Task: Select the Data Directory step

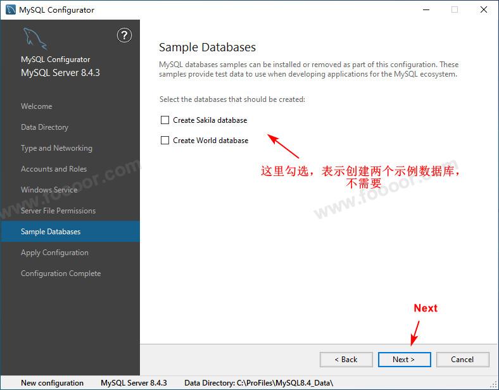Action: coord(44,127)
